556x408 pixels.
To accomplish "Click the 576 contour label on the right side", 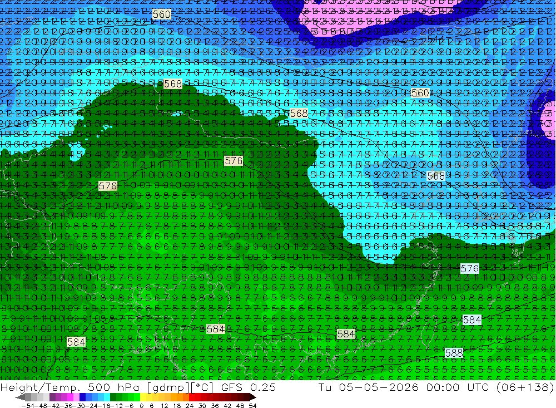I will (470, 268).
